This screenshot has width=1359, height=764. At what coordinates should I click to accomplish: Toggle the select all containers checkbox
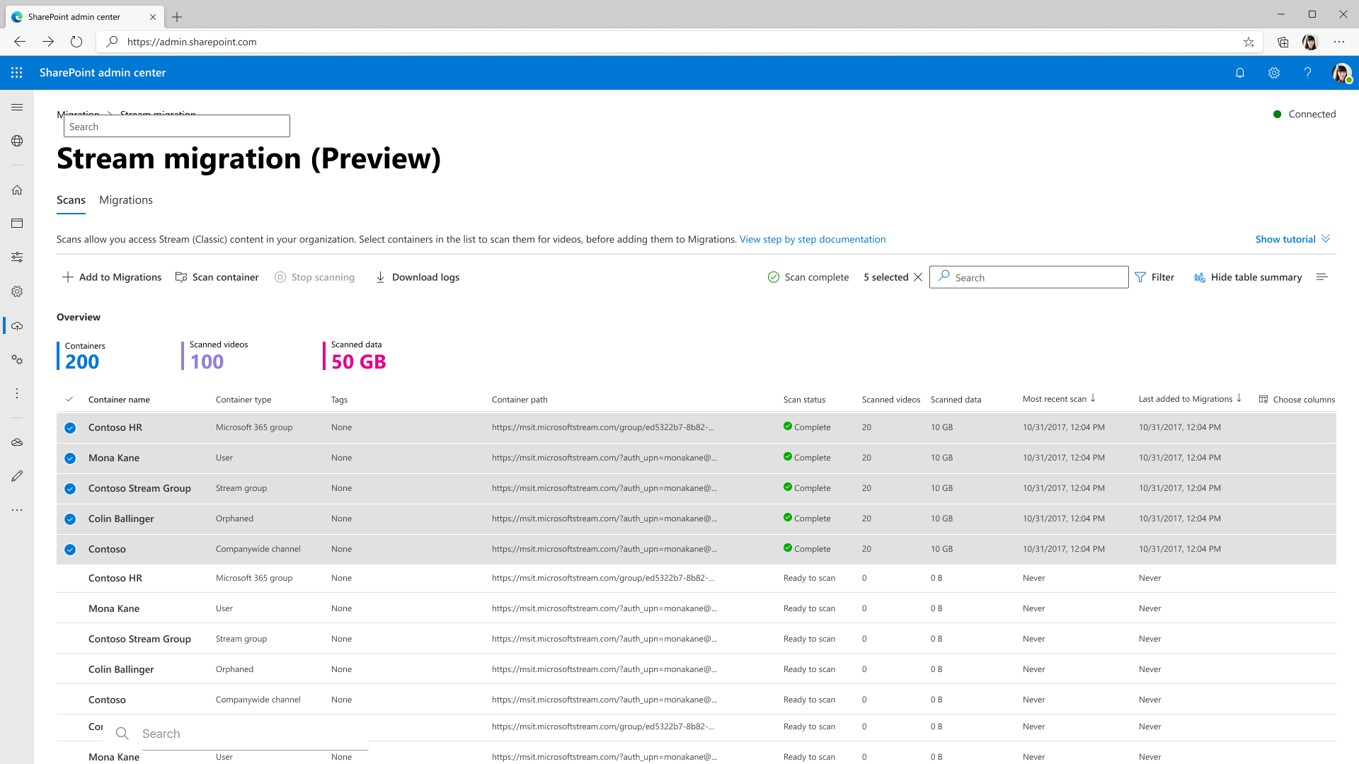pos(70,399)
